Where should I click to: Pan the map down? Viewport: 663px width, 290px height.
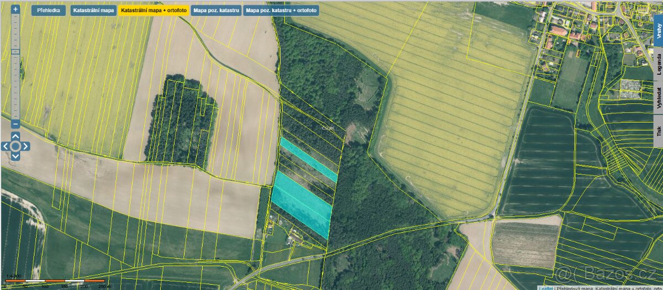pos(15,156)
